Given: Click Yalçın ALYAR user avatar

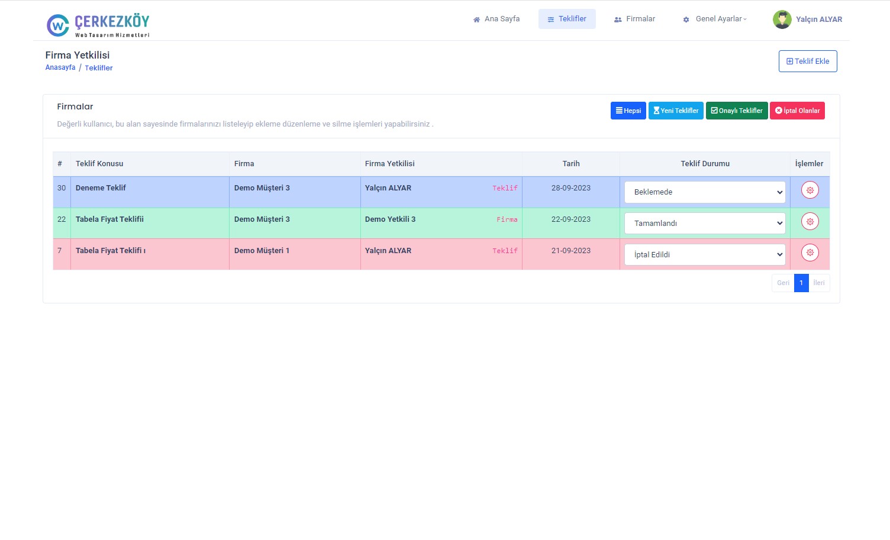Looking at the screenshot, I should point(782,20).
